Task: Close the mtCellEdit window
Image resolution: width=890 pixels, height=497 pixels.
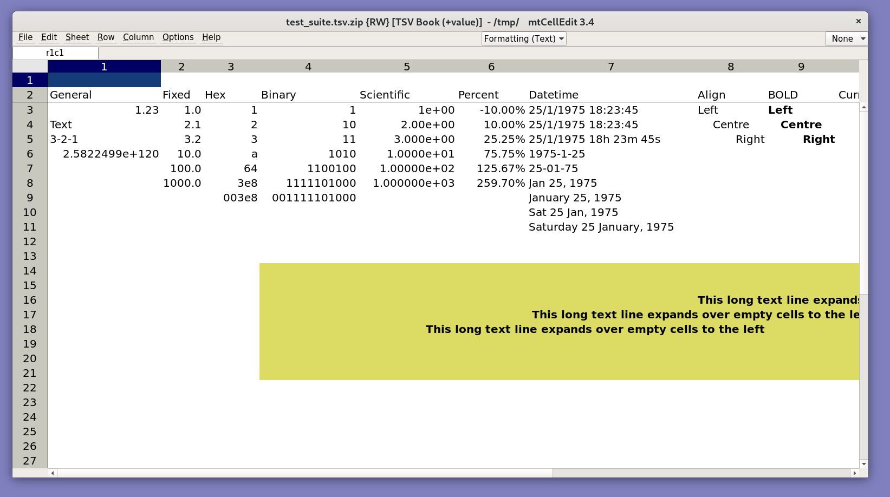Action: point(858,22)
